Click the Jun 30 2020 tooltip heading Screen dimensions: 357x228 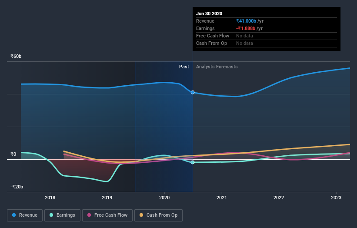209,13
